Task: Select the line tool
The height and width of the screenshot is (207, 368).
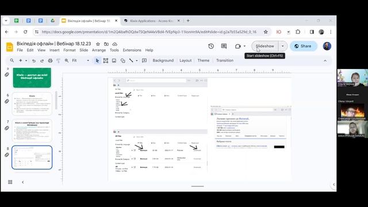Action: click(131, 60)
